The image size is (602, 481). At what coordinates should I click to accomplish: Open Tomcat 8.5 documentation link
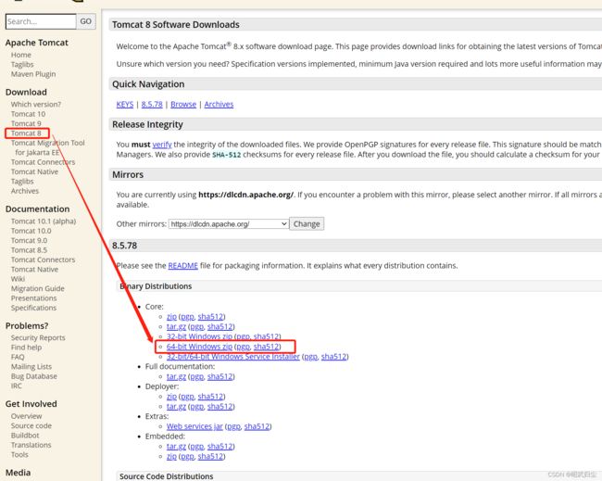(x=30, y=250)
